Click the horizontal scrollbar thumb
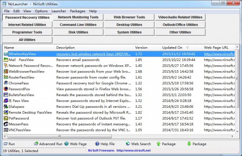 tap(60, 136)
